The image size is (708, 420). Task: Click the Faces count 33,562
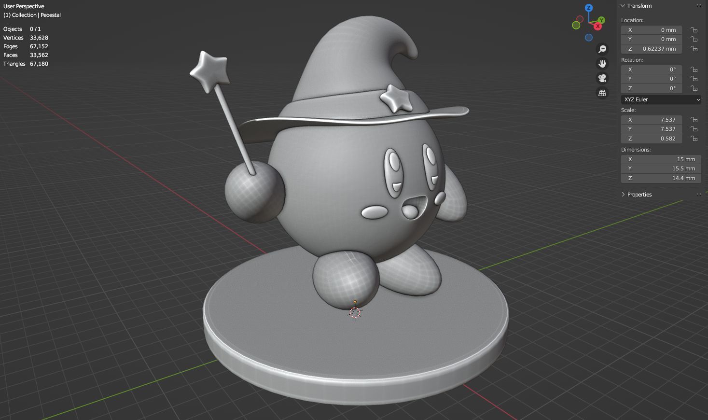pyautogui.click(x=39, y=55)
